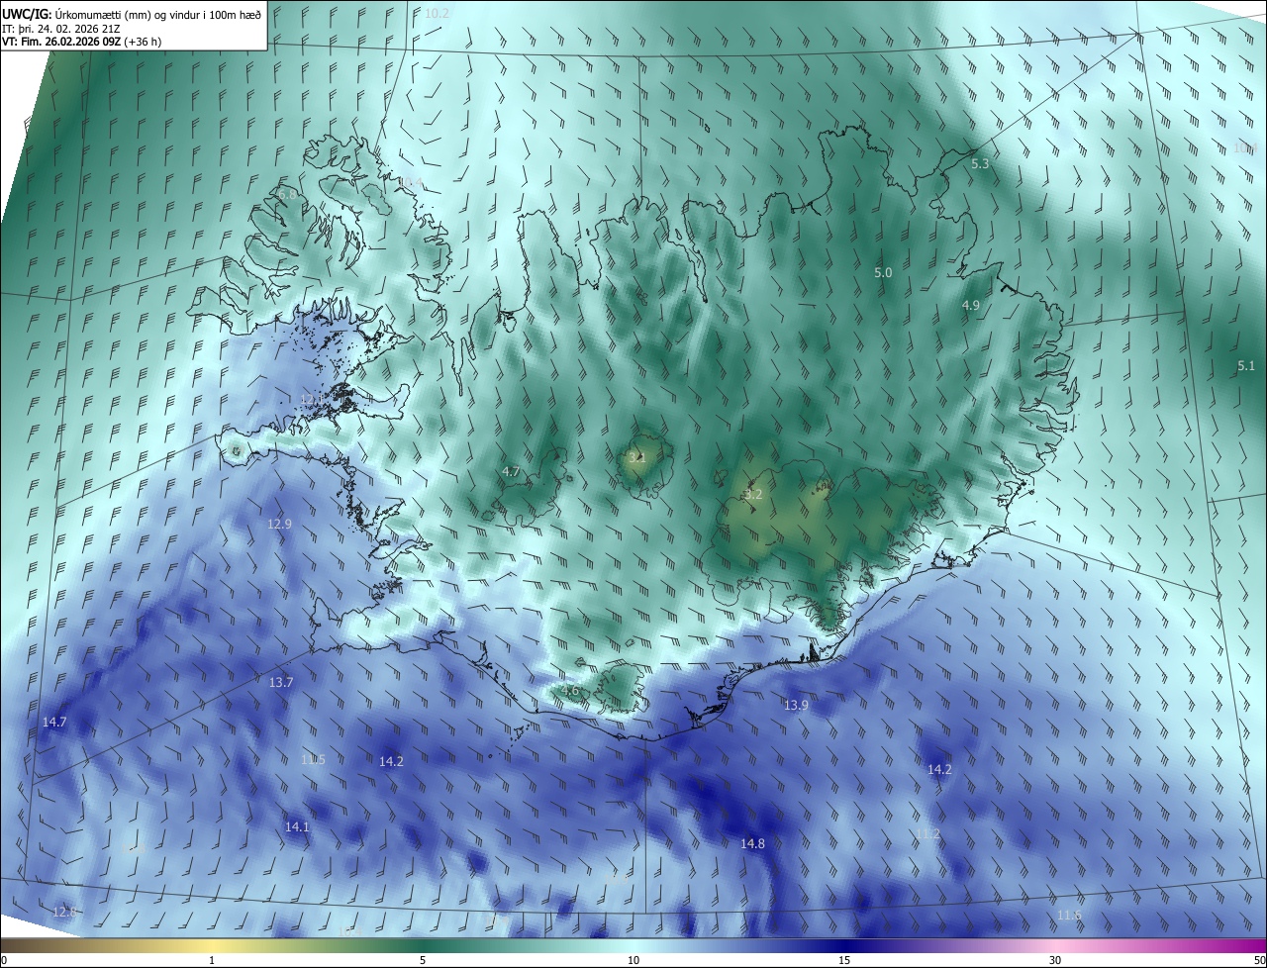The height and width of the screenshot is (968, 1267).
Task: Click the colour scale tick label 10
Action: [x=633, y=960]
